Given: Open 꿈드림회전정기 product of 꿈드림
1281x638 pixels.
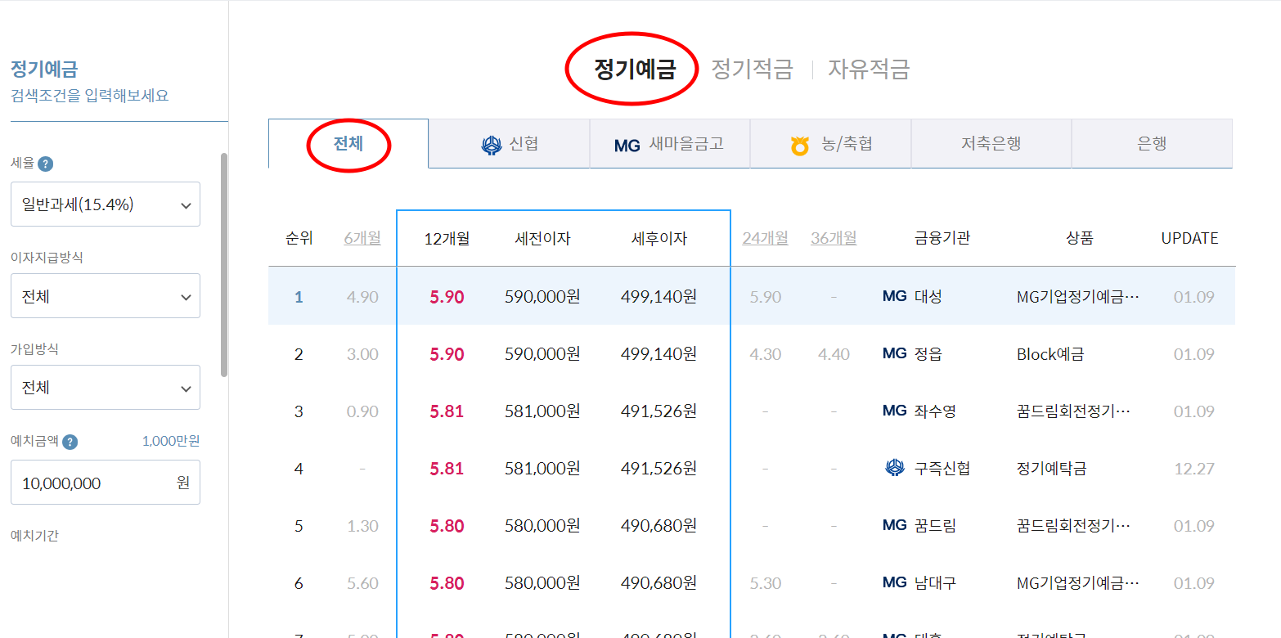Looking at the screenshot, I should [1073, 525].
